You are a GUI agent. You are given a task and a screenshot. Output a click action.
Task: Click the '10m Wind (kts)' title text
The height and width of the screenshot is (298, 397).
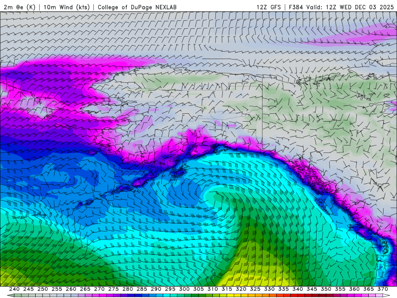coord(66,7)
